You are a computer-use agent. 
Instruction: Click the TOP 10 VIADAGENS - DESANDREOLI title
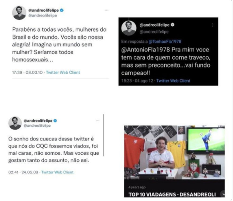point(172,194)
